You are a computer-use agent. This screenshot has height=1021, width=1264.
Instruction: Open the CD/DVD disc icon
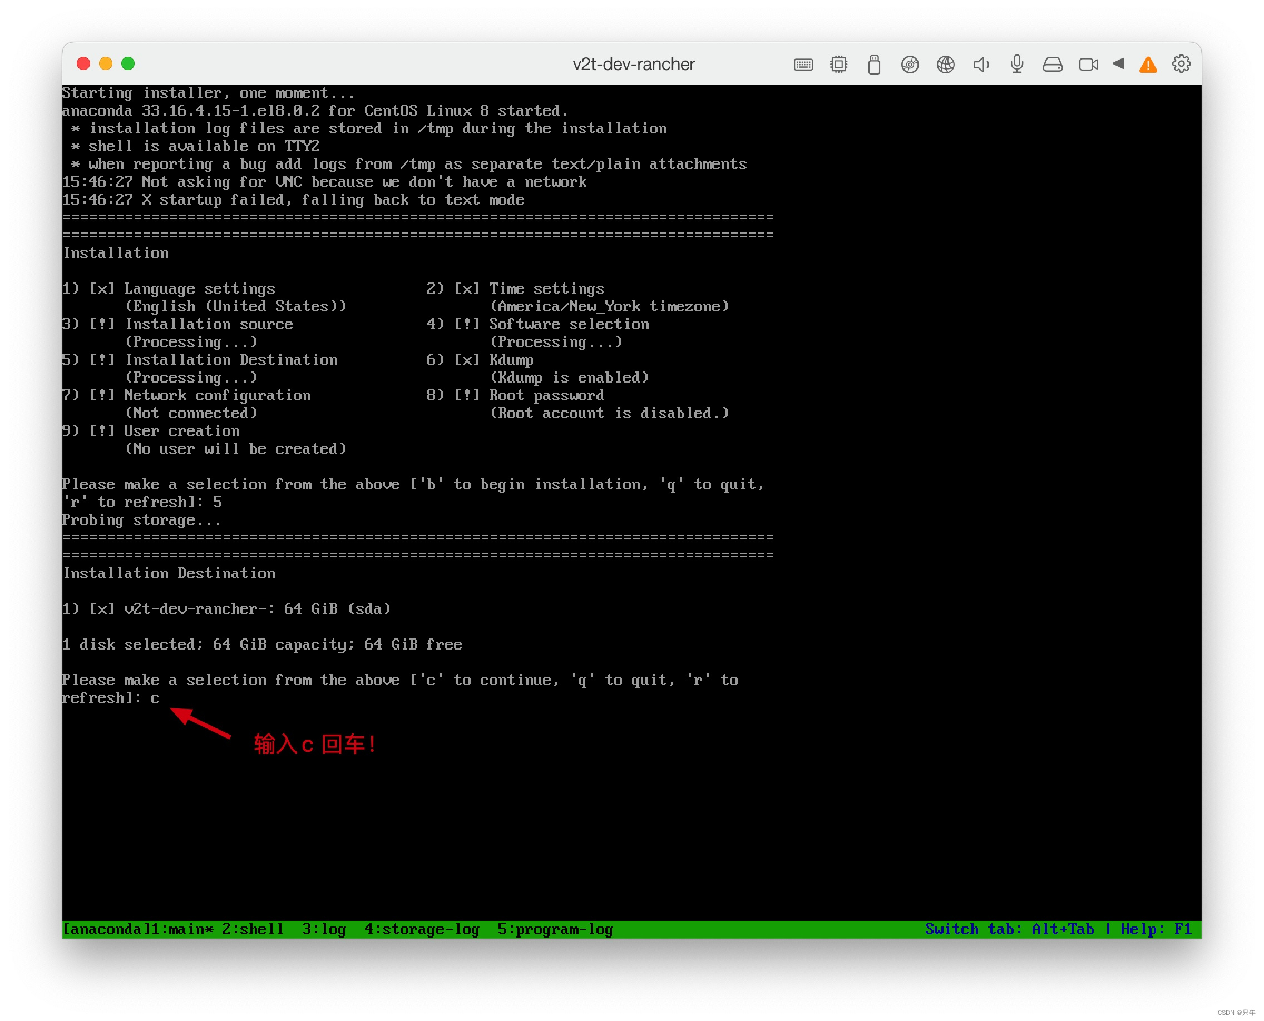[910, 64]
